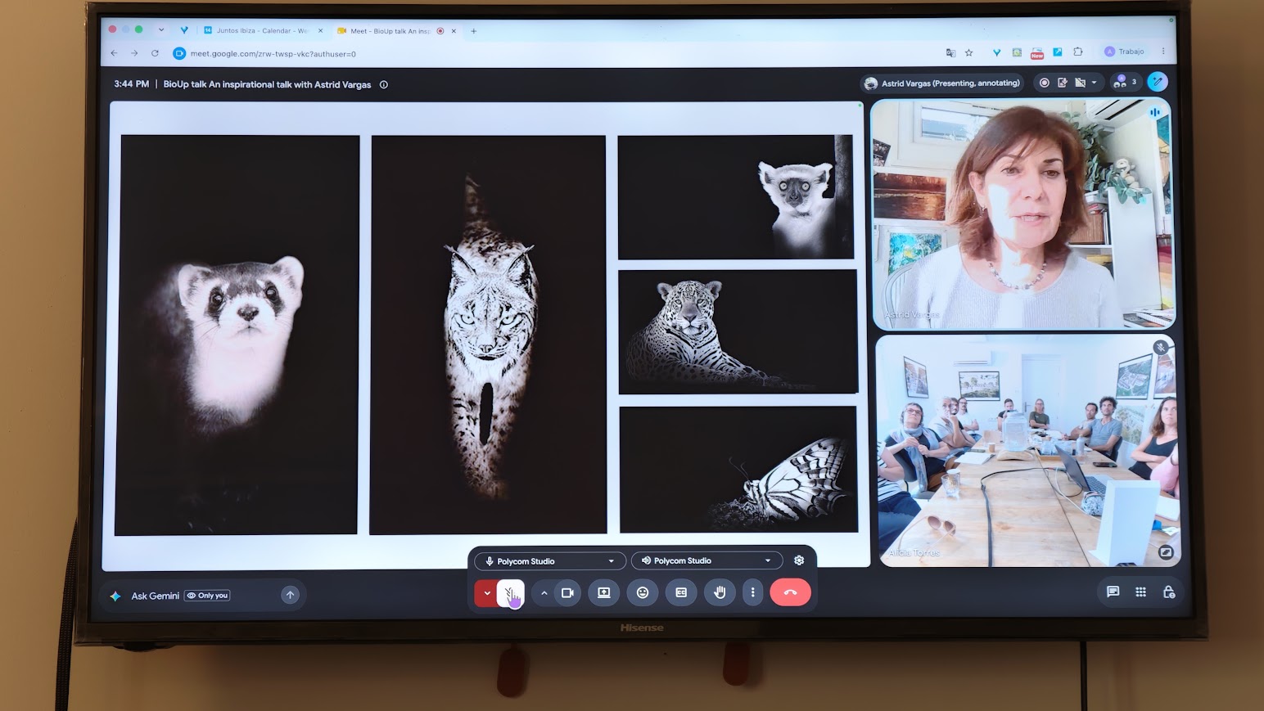Click Astrid Vargas's video tile
This screenshot has height=711, width=1264.
click(1023, 214)
